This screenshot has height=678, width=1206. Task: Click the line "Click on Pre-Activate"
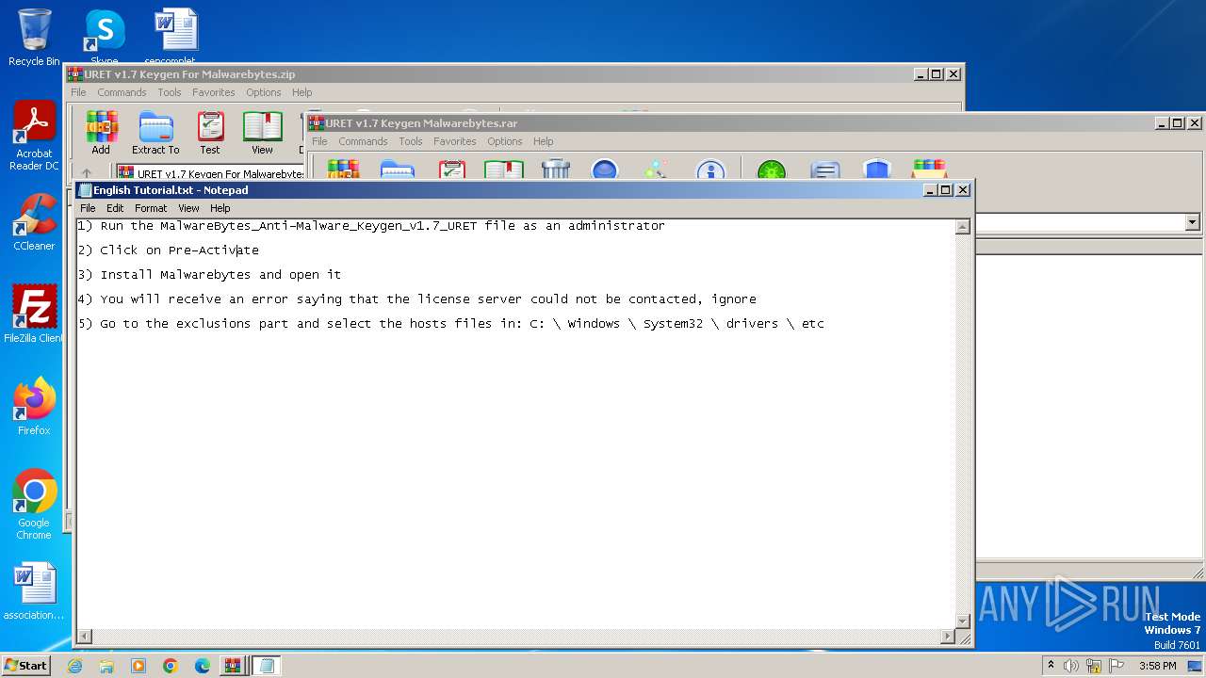(168, 250)
